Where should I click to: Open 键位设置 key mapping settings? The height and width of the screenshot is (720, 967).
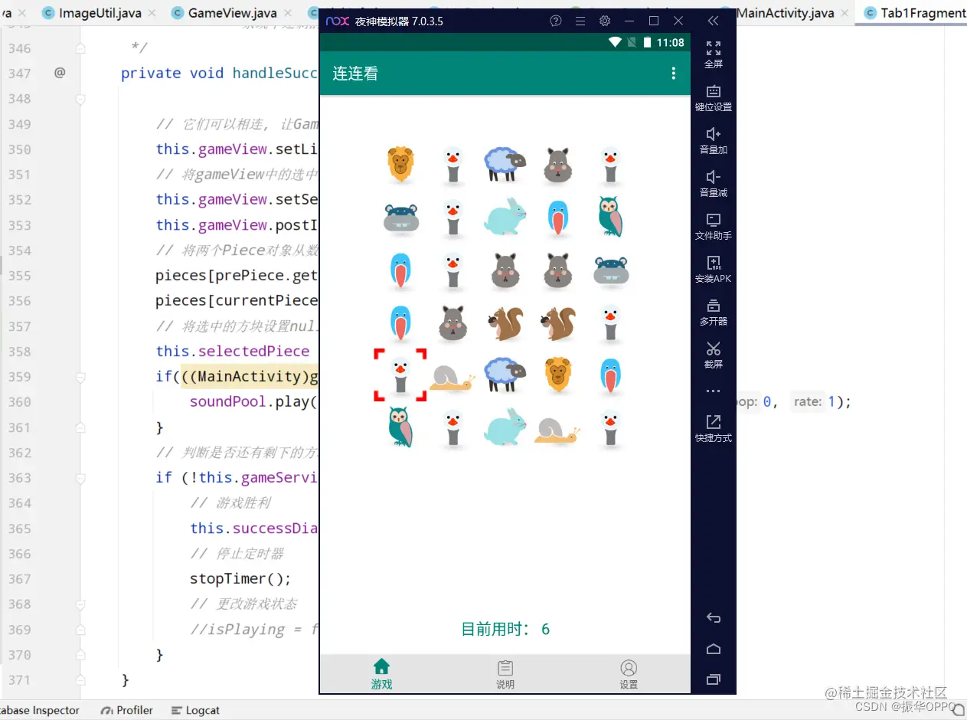pyautogui.click(x=713, y=97)
